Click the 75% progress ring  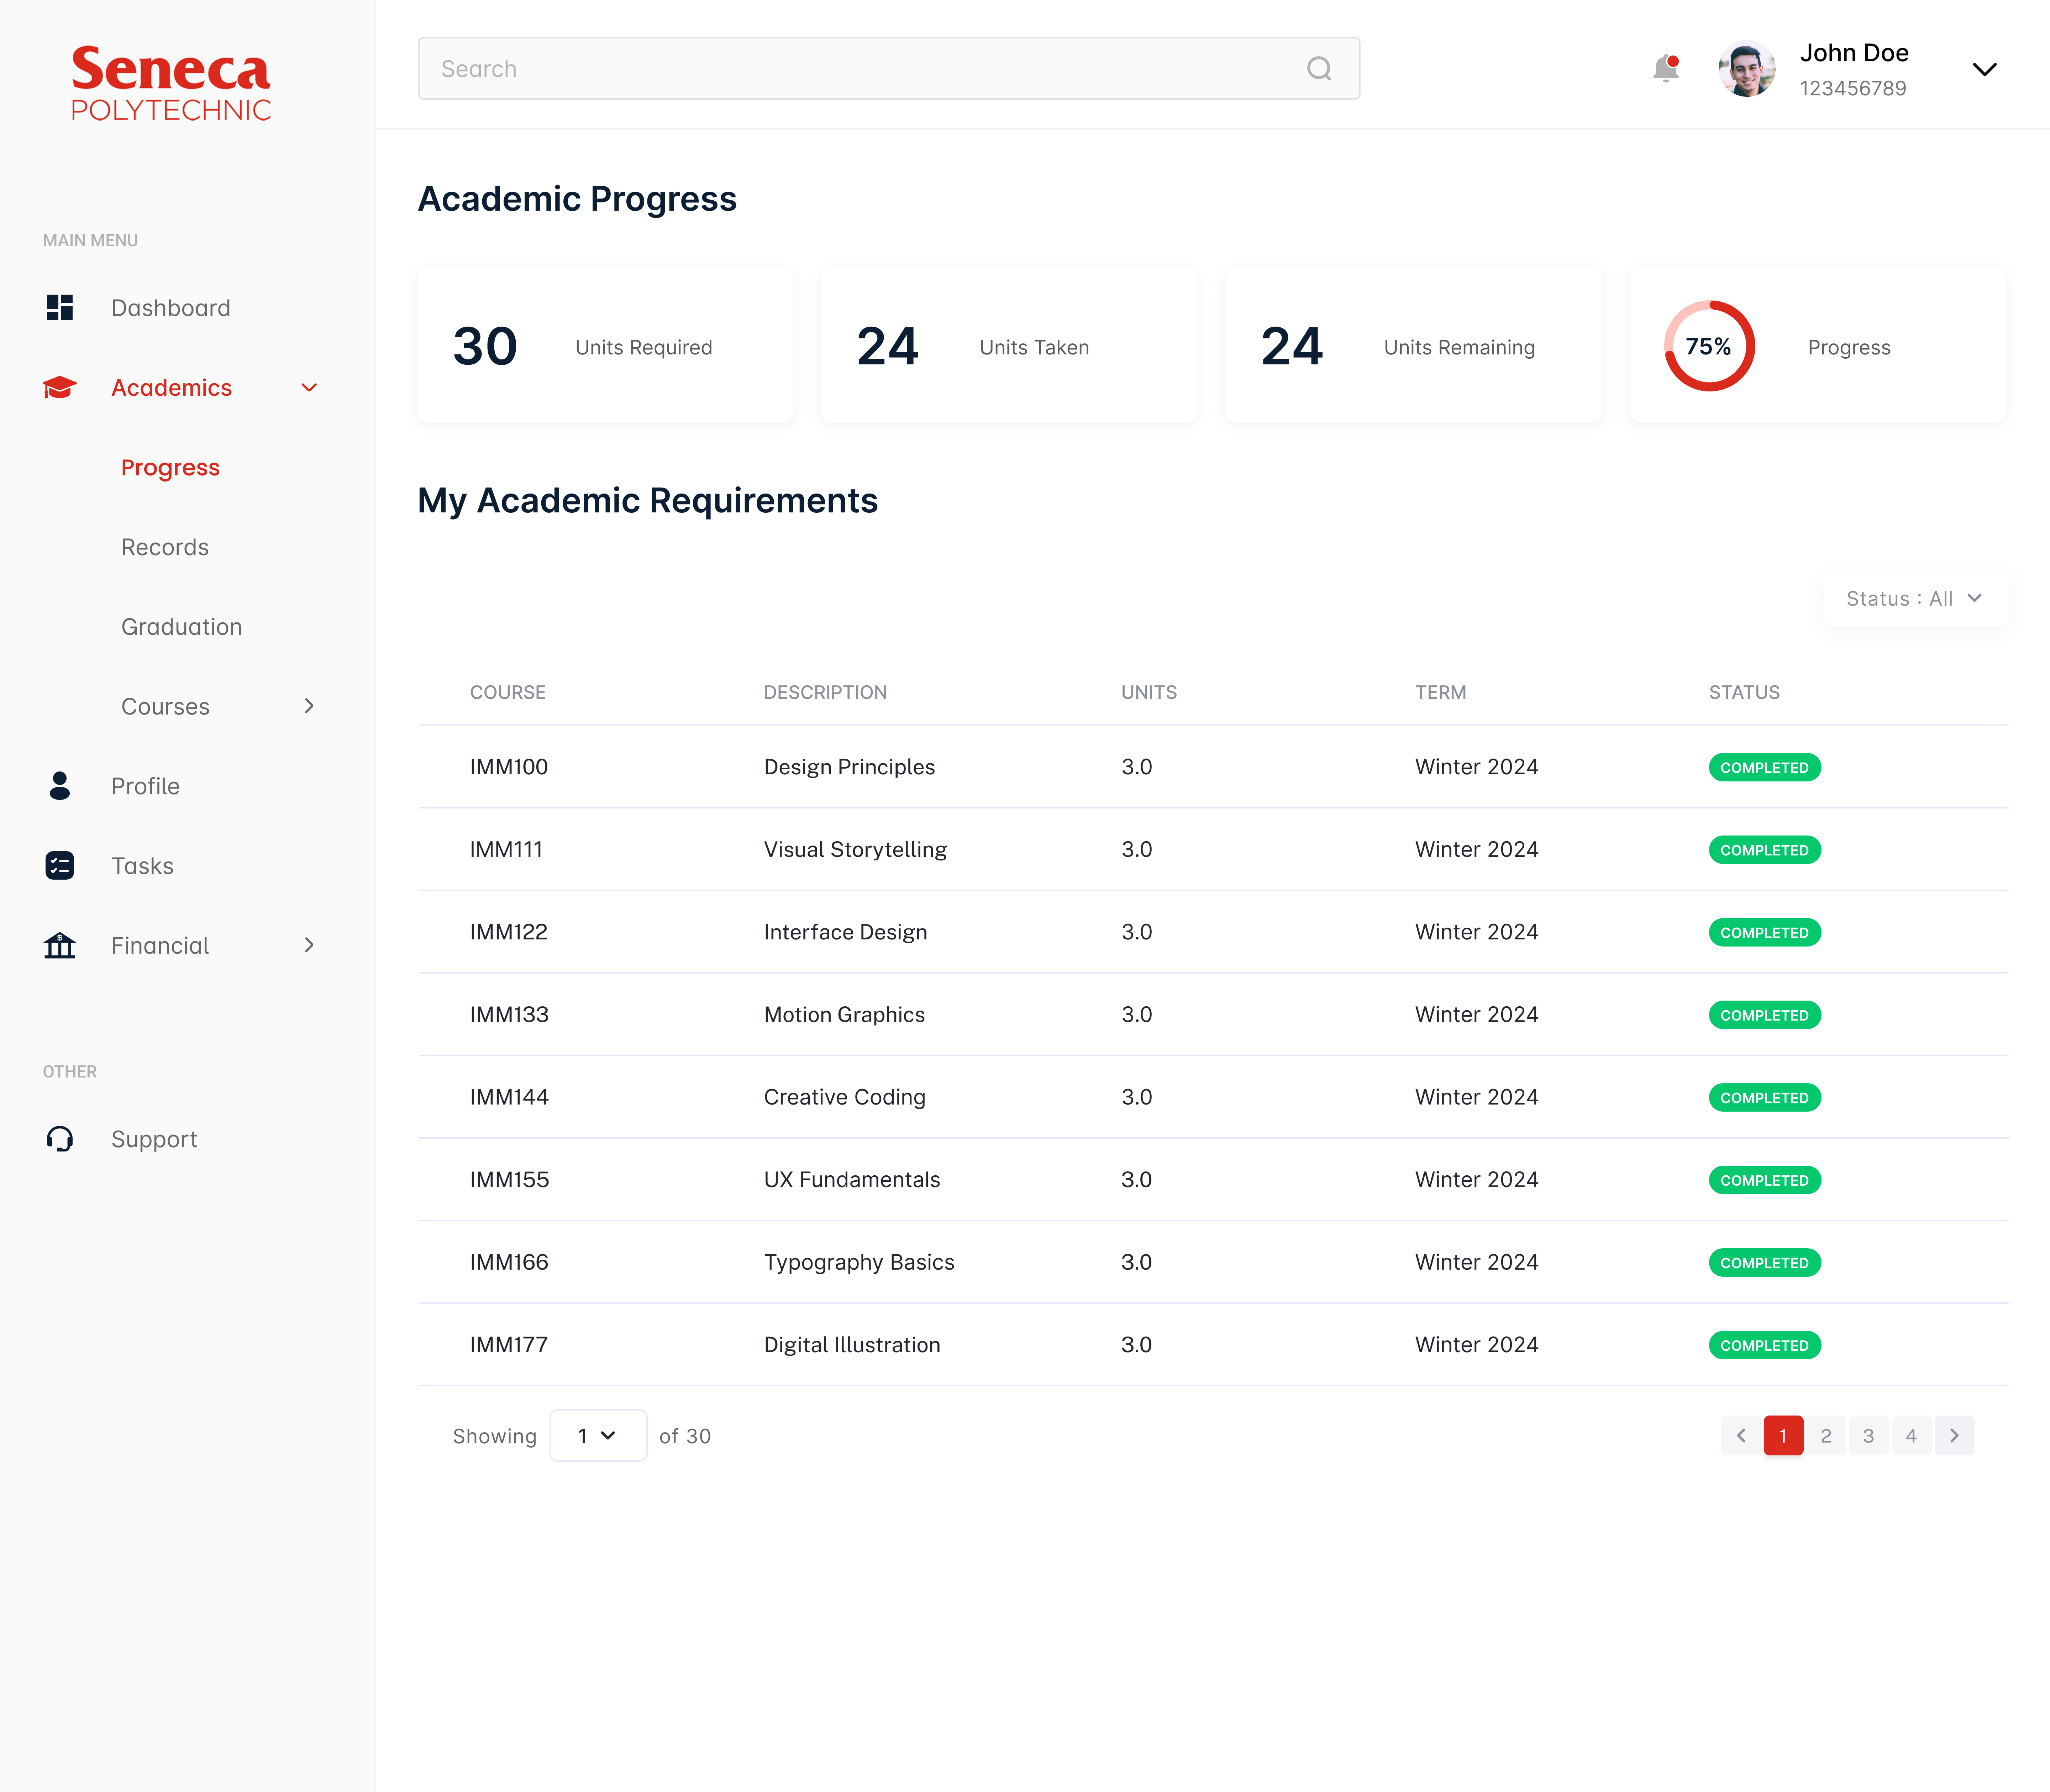pos(1709,346)
